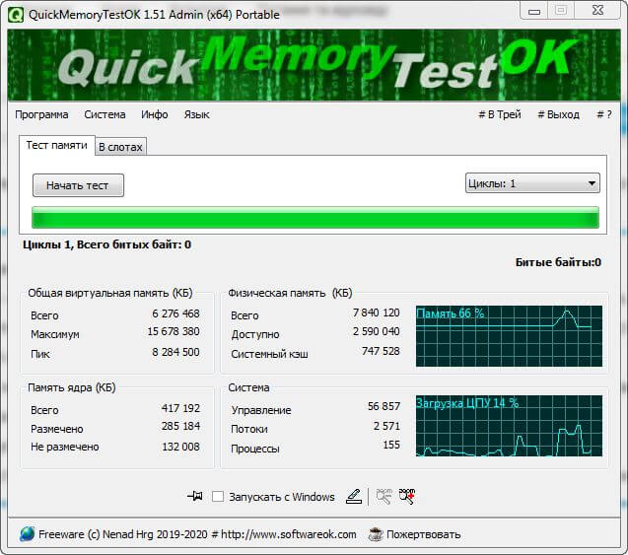
Task: Click the globe icon in status bar
Action: [x=27, y=534]
